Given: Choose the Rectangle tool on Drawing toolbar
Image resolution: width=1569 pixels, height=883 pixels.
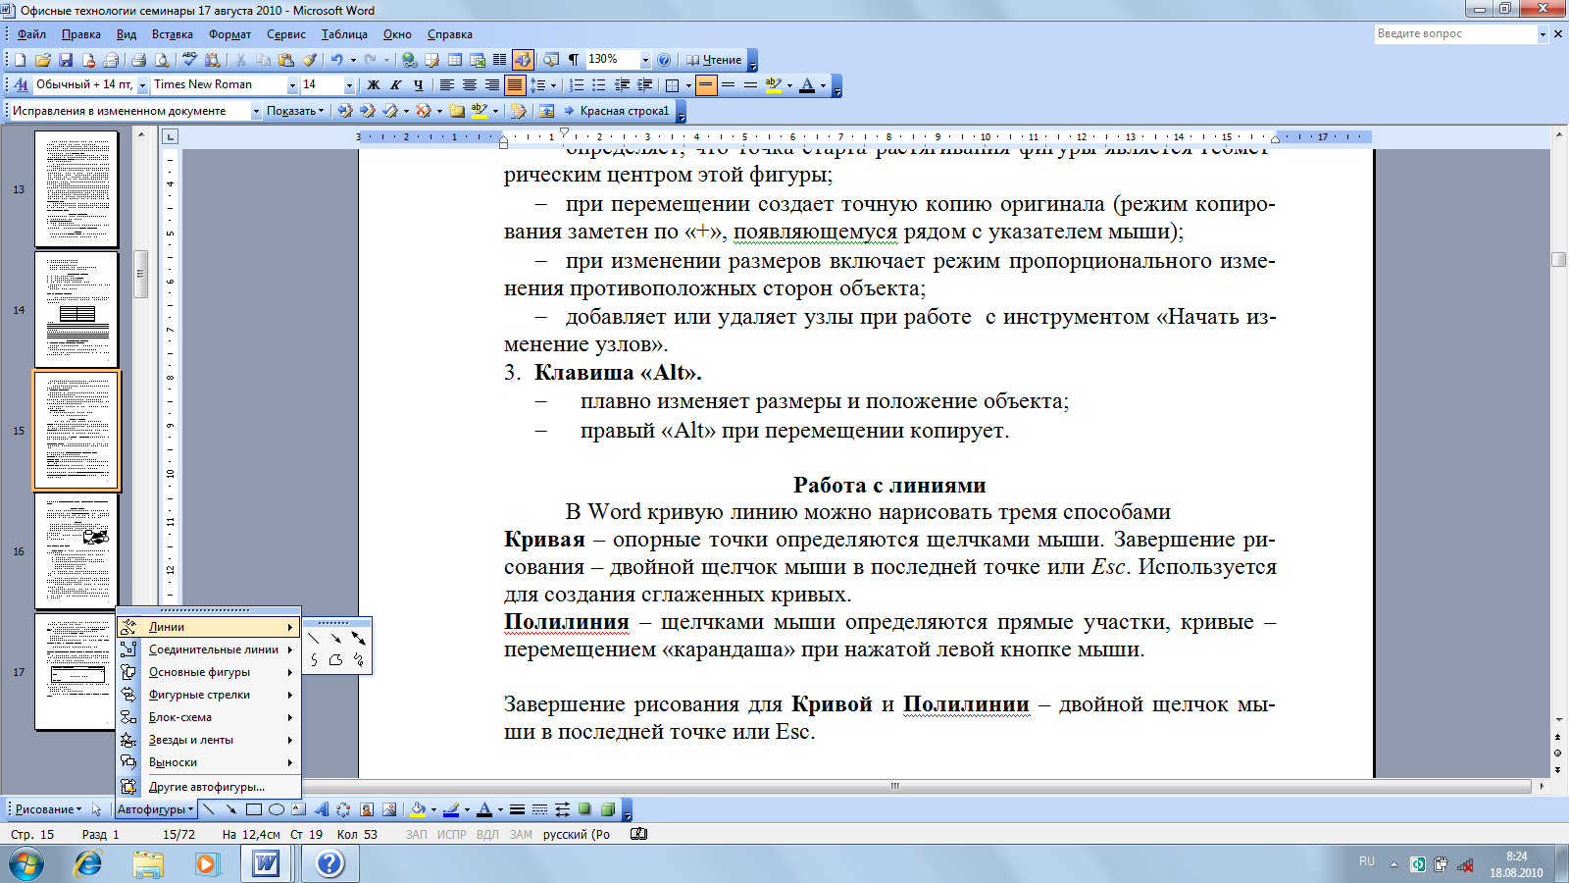Looking at the screenshot, I should (x=253, y=809).
